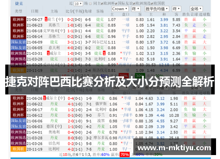
Task: Open the 以色列 home team link
Action: click(54, 143)
